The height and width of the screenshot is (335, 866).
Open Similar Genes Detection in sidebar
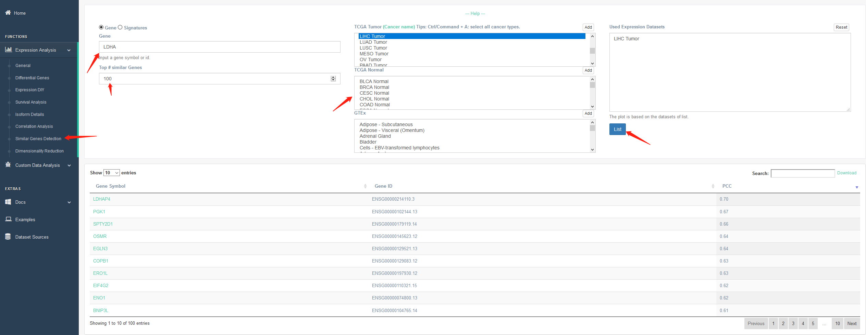point(38,139)
